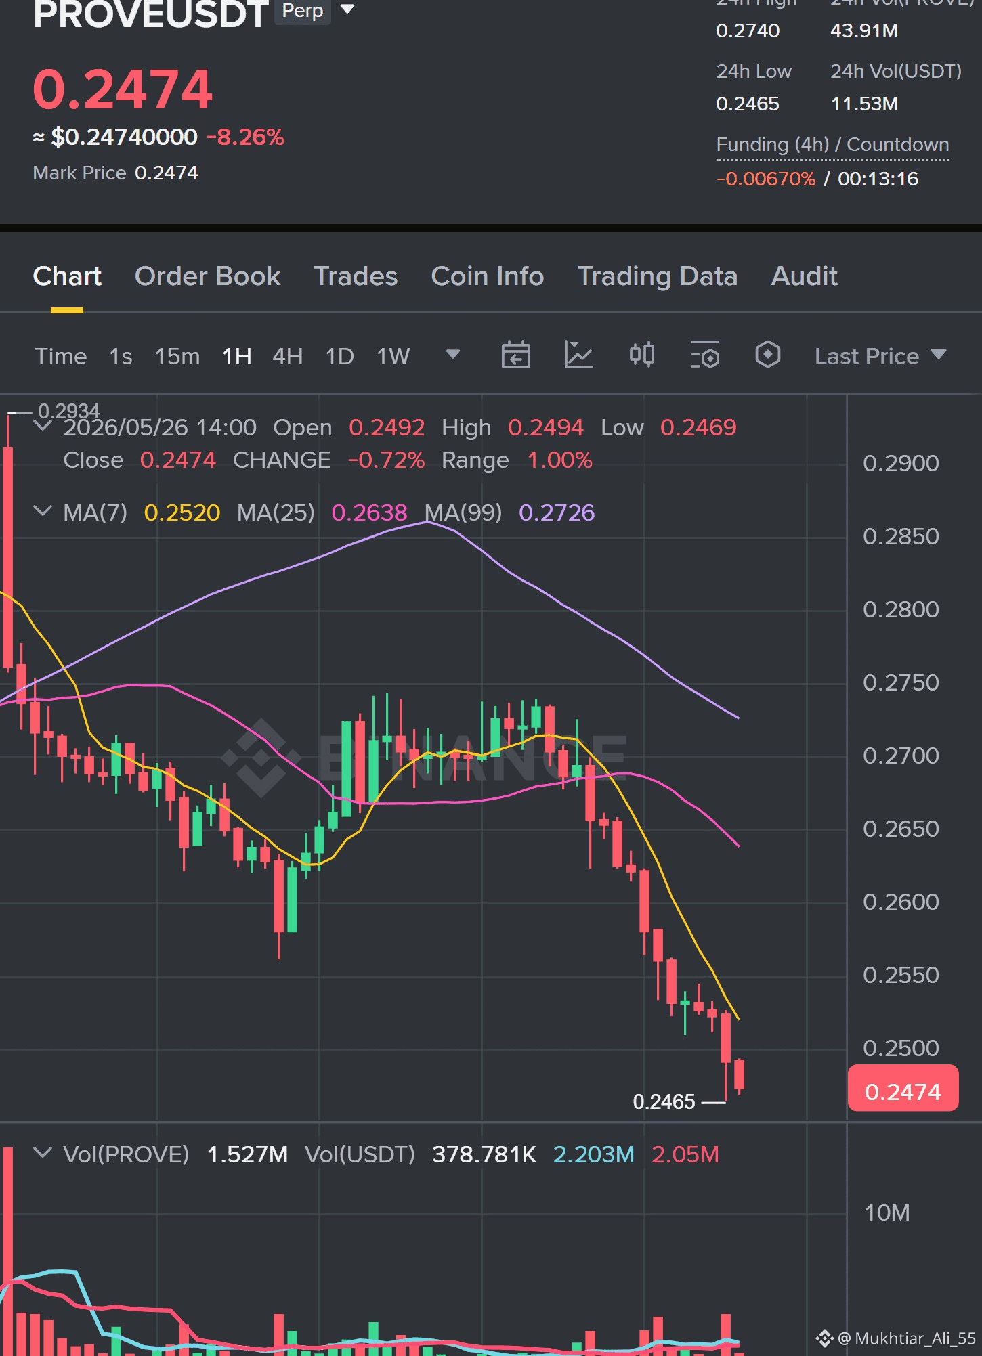
Task: Click the funding rate -0.00670%
Action: tap(765, 179)
